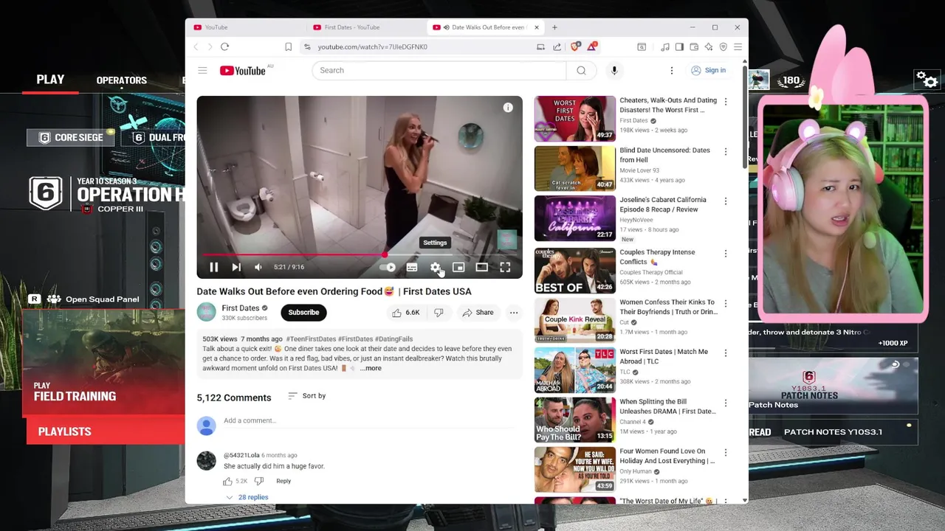The width and height of the screenshot is (945, 531).
Task: Open 'When Splitting the Bill' video title
Action: tap(667, 406)
